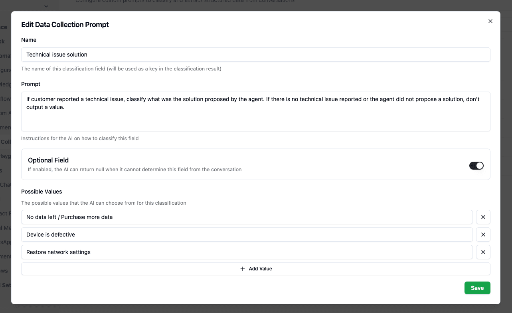Focus the Prompt instructions text area
Viewport: 512px width, 313px height.
click(x=255, y=112)
